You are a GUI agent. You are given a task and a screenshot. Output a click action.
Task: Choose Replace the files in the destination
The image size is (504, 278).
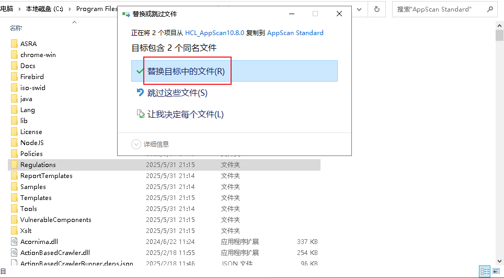tap(234, 71)
